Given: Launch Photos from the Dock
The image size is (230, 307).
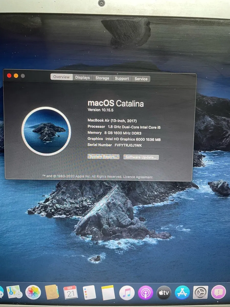Looking at the screenshot, I should point(33,292).
